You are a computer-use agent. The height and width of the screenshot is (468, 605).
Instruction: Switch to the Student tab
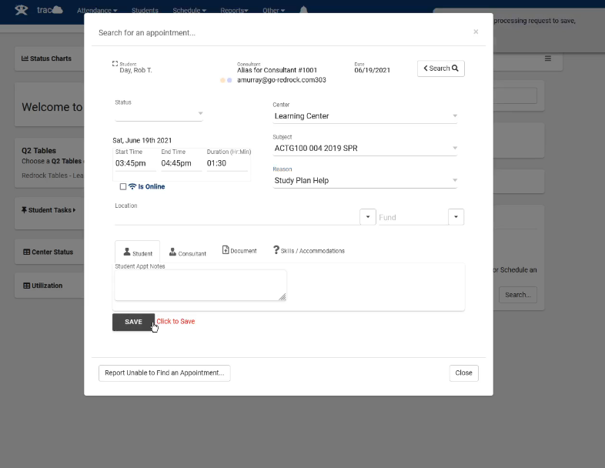[137, 252]
